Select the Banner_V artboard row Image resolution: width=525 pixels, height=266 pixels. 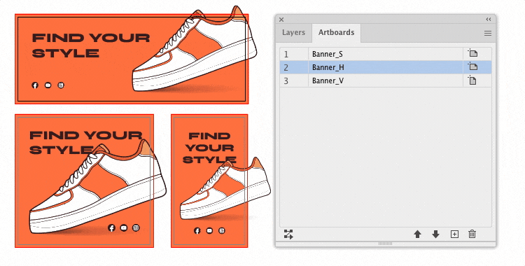tap(386, 80)
